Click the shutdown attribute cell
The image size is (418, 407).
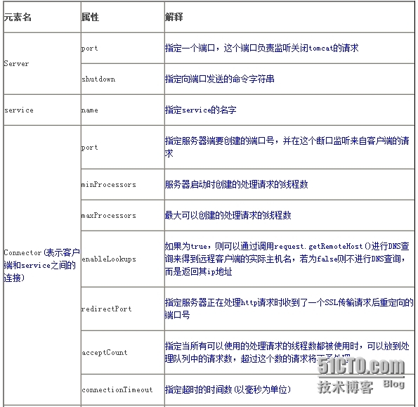123,79
